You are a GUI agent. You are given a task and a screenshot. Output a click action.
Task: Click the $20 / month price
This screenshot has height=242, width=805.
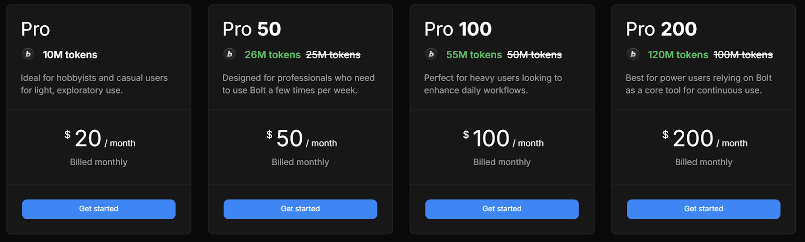pos(100,138)
